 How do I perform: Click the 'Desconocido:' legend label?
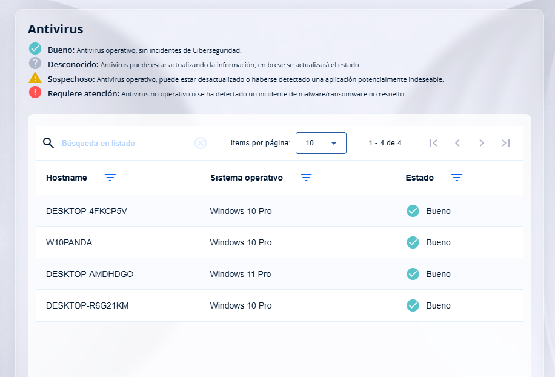73,64
